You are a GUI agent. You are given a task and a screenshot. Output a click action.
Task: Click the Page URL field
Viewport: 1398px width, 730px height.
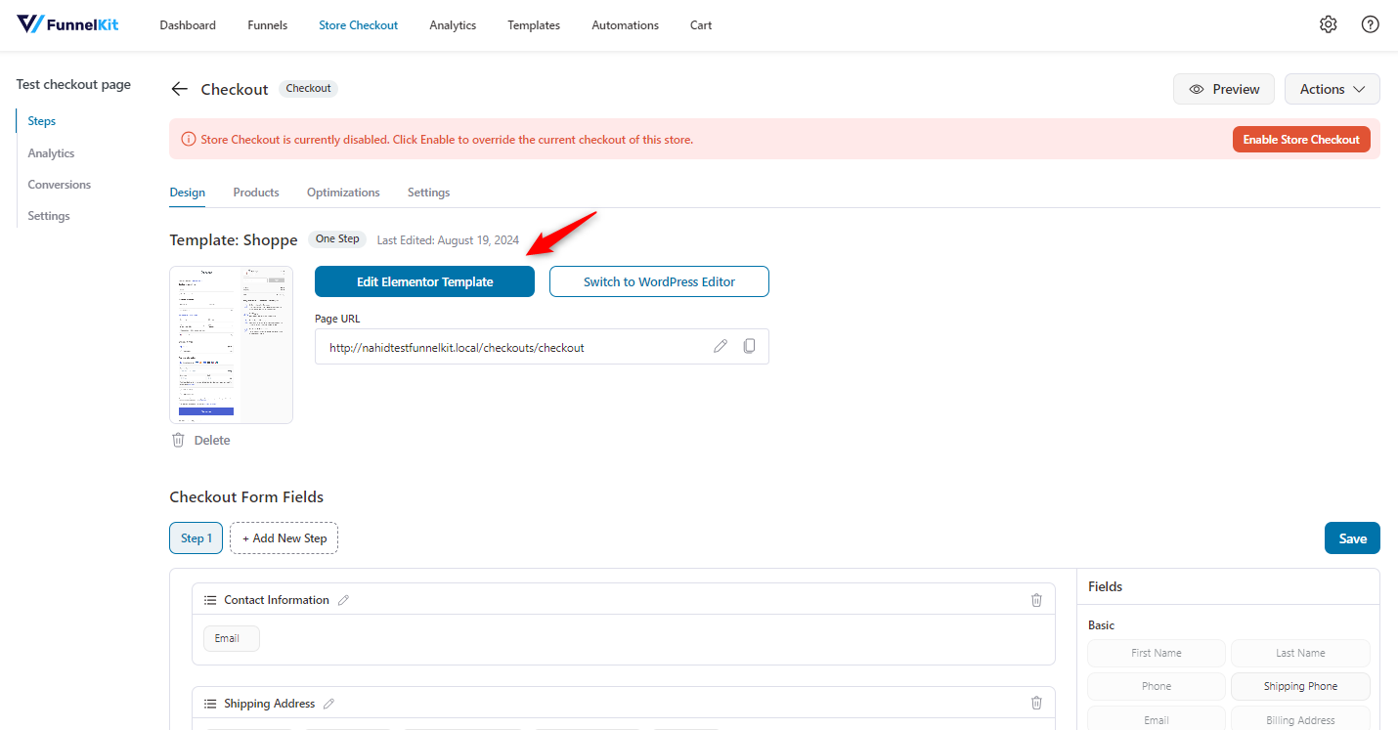[542, 347]
